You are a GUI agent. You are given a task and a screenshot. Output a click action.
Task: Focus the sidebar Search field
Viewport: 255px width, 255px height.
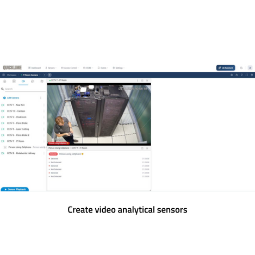pos(25,89)
